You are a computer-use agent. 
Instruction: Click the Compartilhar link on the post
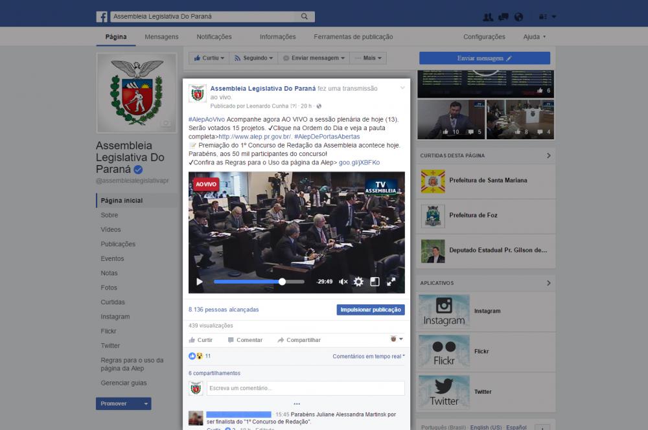[299, 340]
